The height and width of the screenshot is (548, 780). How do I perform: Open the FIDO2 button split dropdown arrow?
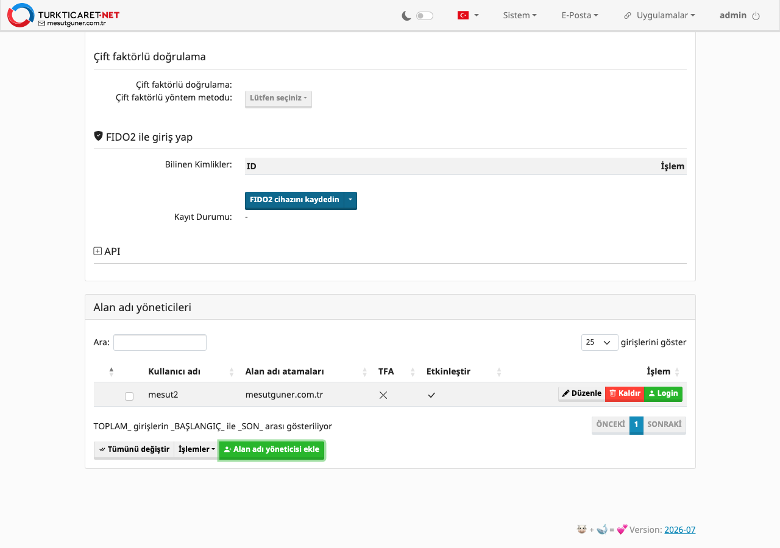[x=350, y=200]
